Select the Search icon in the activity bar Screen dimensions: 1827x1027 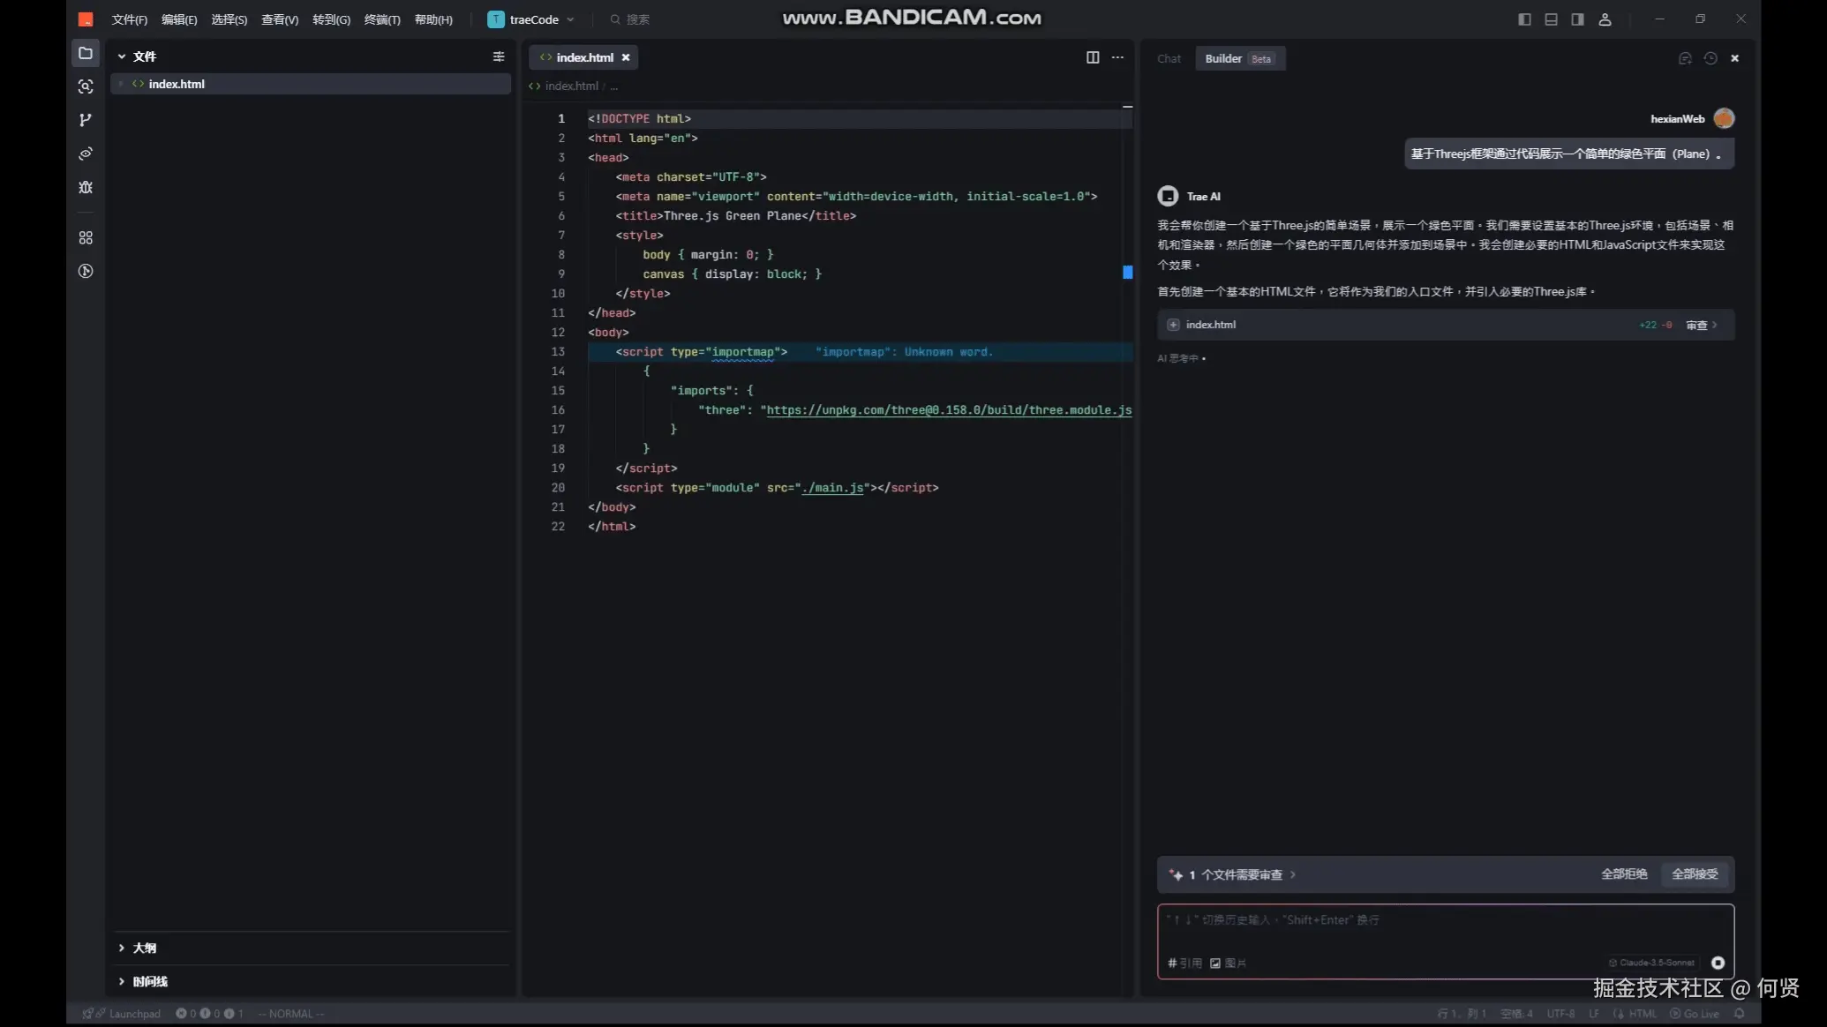[x=85, y=86]
